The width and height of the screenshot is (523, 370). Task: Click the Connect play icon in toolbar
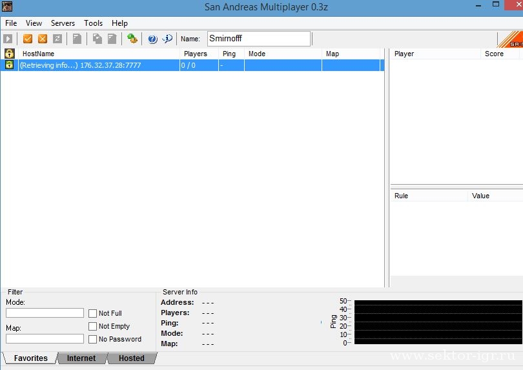click(8, 39)
